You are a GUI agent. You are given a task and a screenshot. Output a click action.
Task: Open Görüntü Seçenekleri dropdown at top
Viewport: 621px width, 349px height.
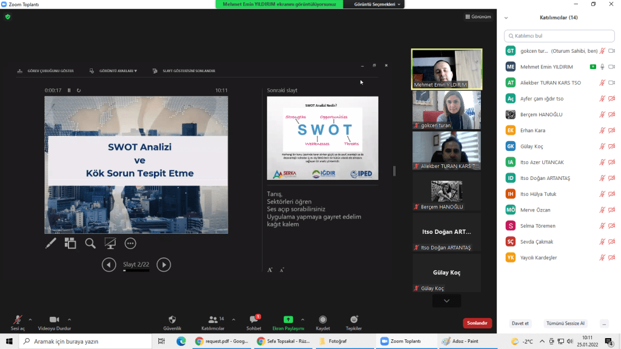pyautogui.click(x=374, y=4)
